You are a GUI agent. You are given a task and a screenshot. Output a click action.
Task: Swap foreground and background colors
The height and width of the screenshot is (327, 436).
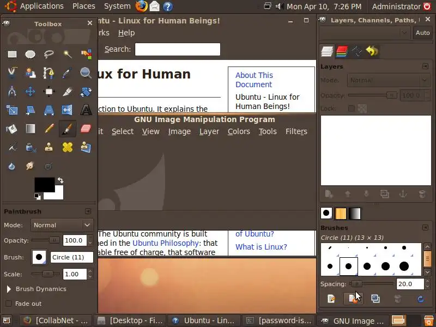point(60,180)
